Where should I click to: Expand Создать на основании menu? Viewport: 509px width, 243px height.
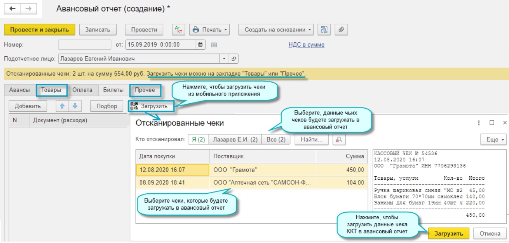point(276,30)
